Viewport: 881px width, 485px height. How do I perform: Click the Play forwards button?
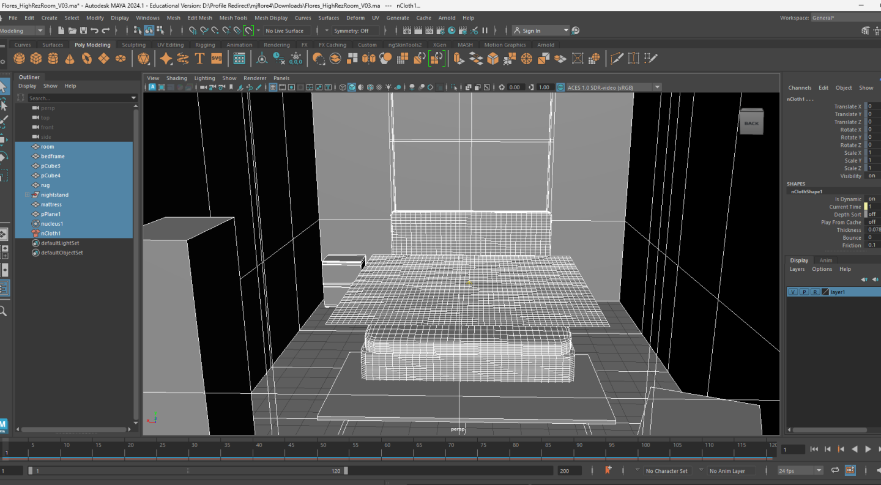[x=868, y=450]
